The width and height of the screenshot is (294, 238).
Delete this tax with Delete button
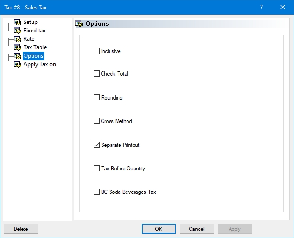click(x=21, y=229)
